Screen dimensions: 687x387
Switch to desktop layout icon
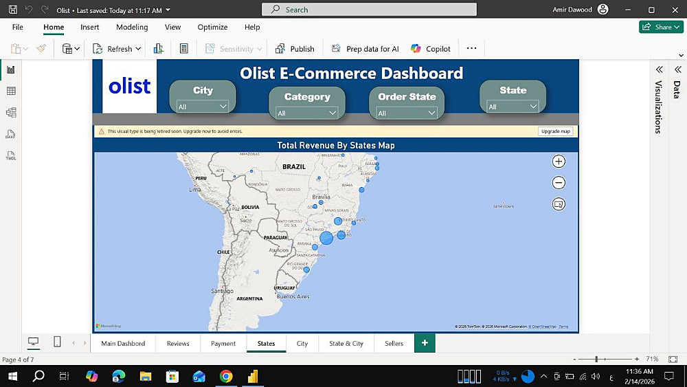click(x=33, y=342)
